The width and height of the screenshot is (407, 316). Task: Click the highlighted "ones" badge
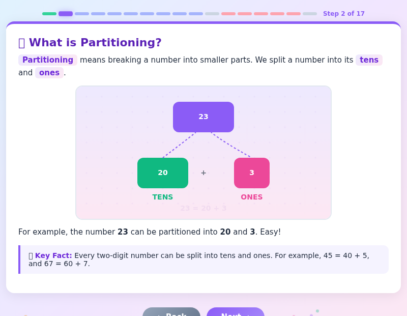(49, 72)
